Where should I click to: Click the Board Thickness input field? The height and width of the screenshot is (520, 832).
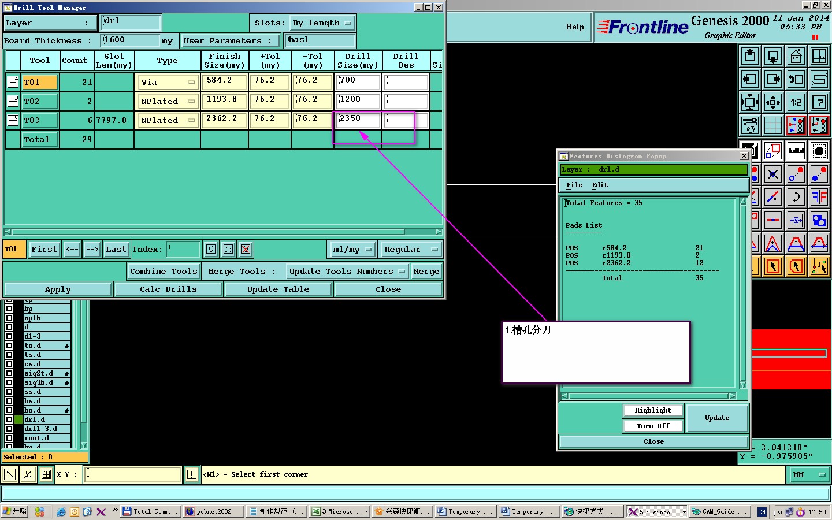coord(130,40)
